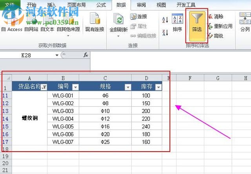Click Properties 属性
This screenshot has width=251, height=174.
[138, 26]
